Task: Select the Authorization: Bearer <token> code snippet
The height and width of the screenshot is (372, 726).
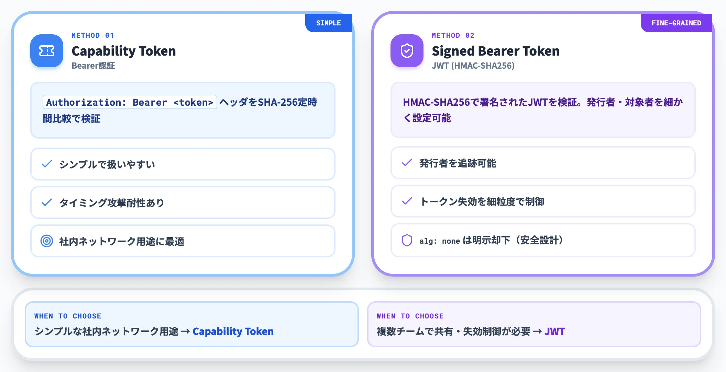Action: (130, 102)
